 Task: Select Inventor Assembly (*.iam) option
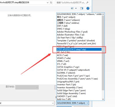[x=79, y=88]
